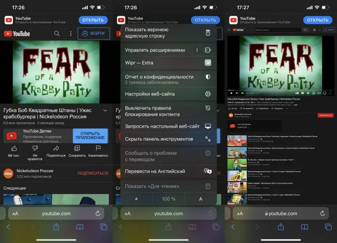Open player settings gear on right screen
Image resolution: width=337 pixels, height=243 pixels.
tap(308, 93)
